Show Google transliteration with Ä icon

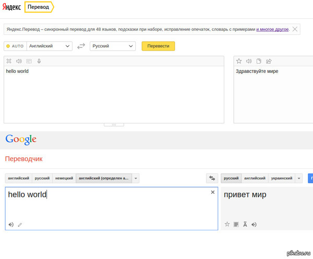[x=245, y=224]
